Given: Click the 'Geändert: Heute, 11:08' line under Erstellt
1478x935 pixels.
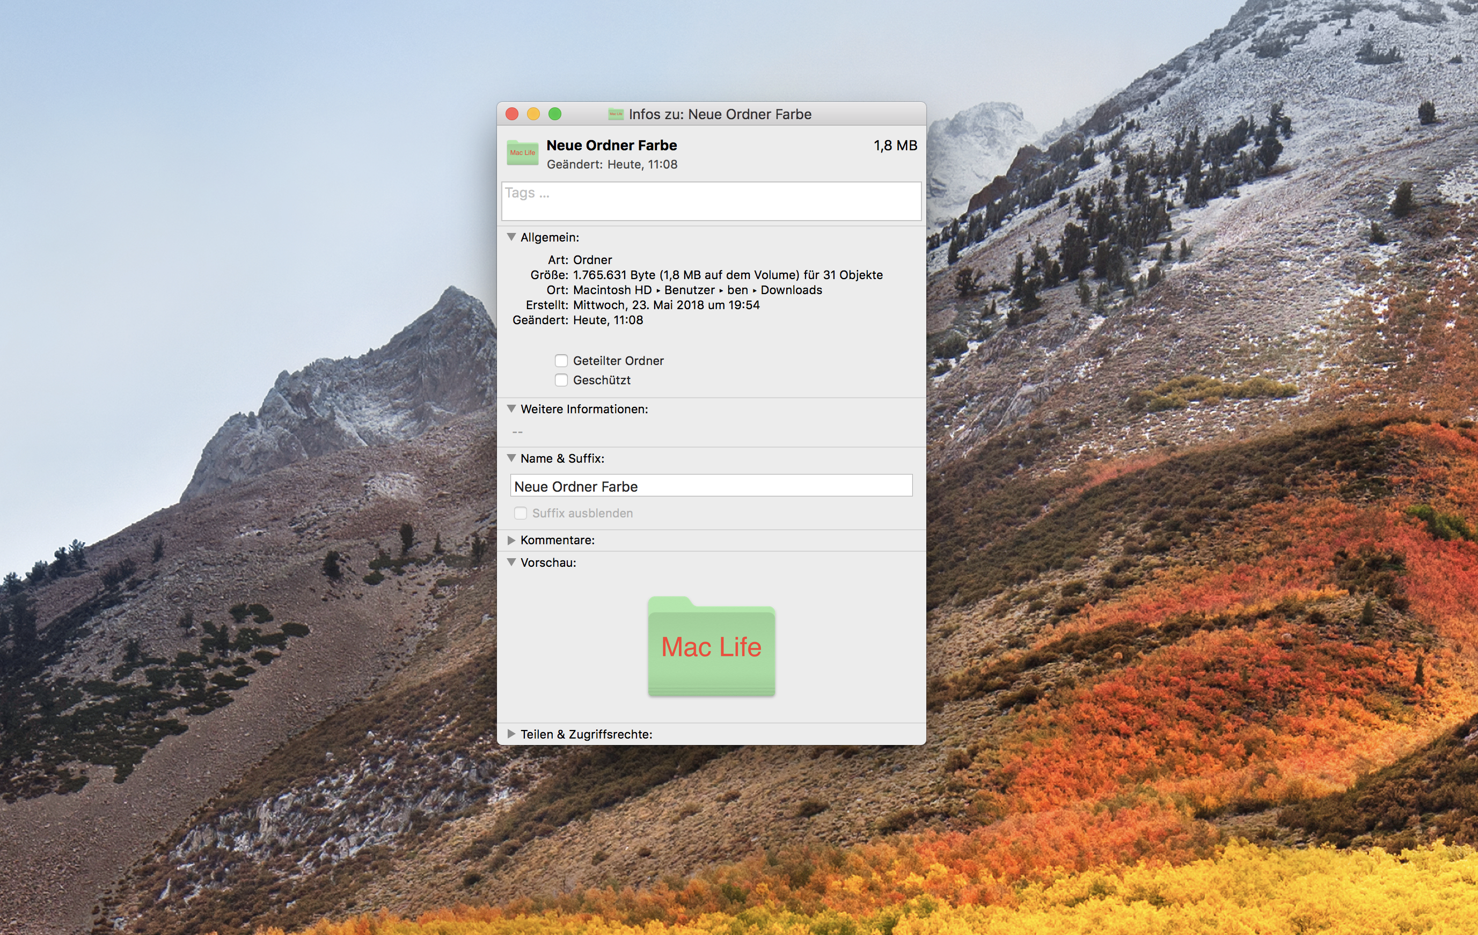Looking at the screenshot, I should (577, 320).
